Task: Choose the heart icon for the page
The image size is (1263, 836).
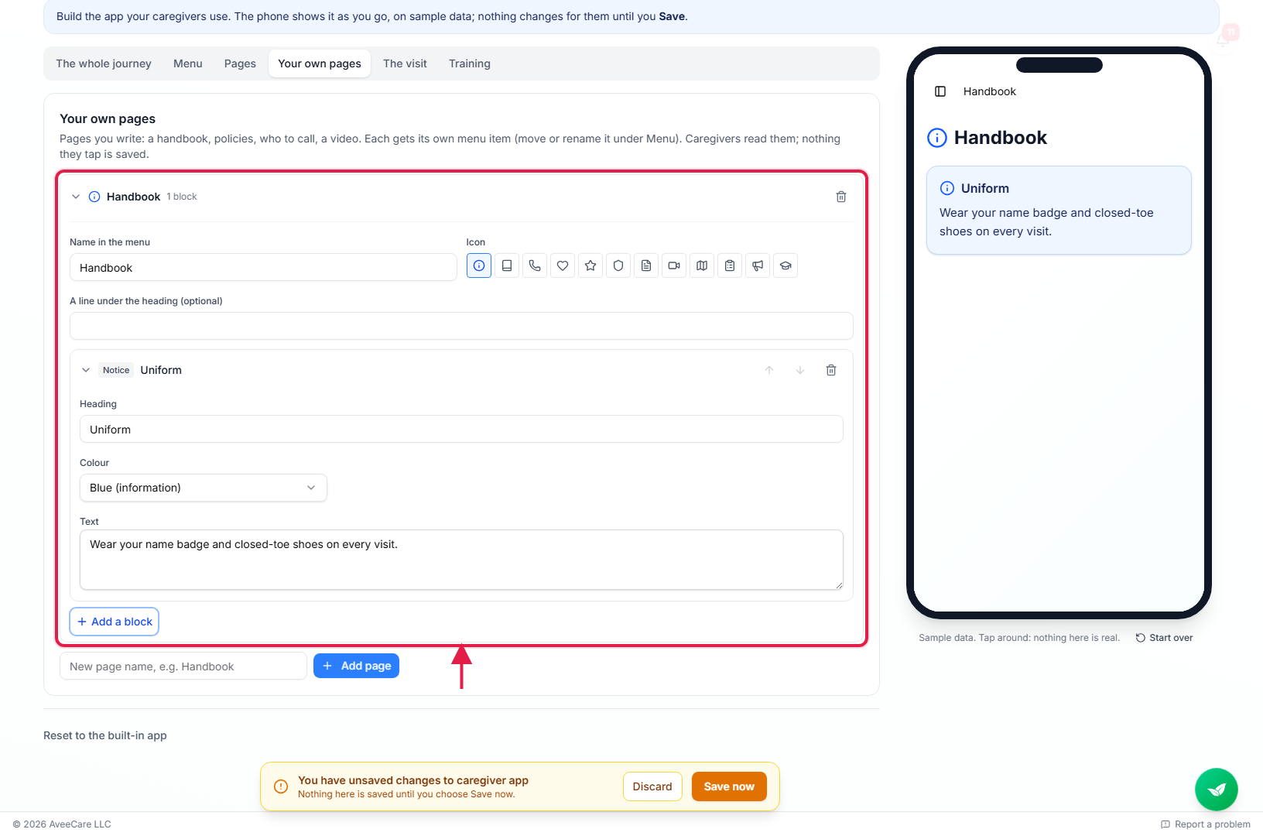Action: 563,266
